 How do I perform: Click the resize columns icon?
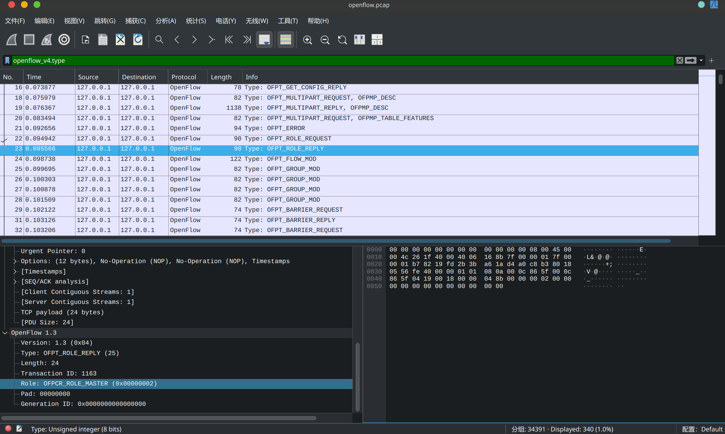tap(359, 40)
